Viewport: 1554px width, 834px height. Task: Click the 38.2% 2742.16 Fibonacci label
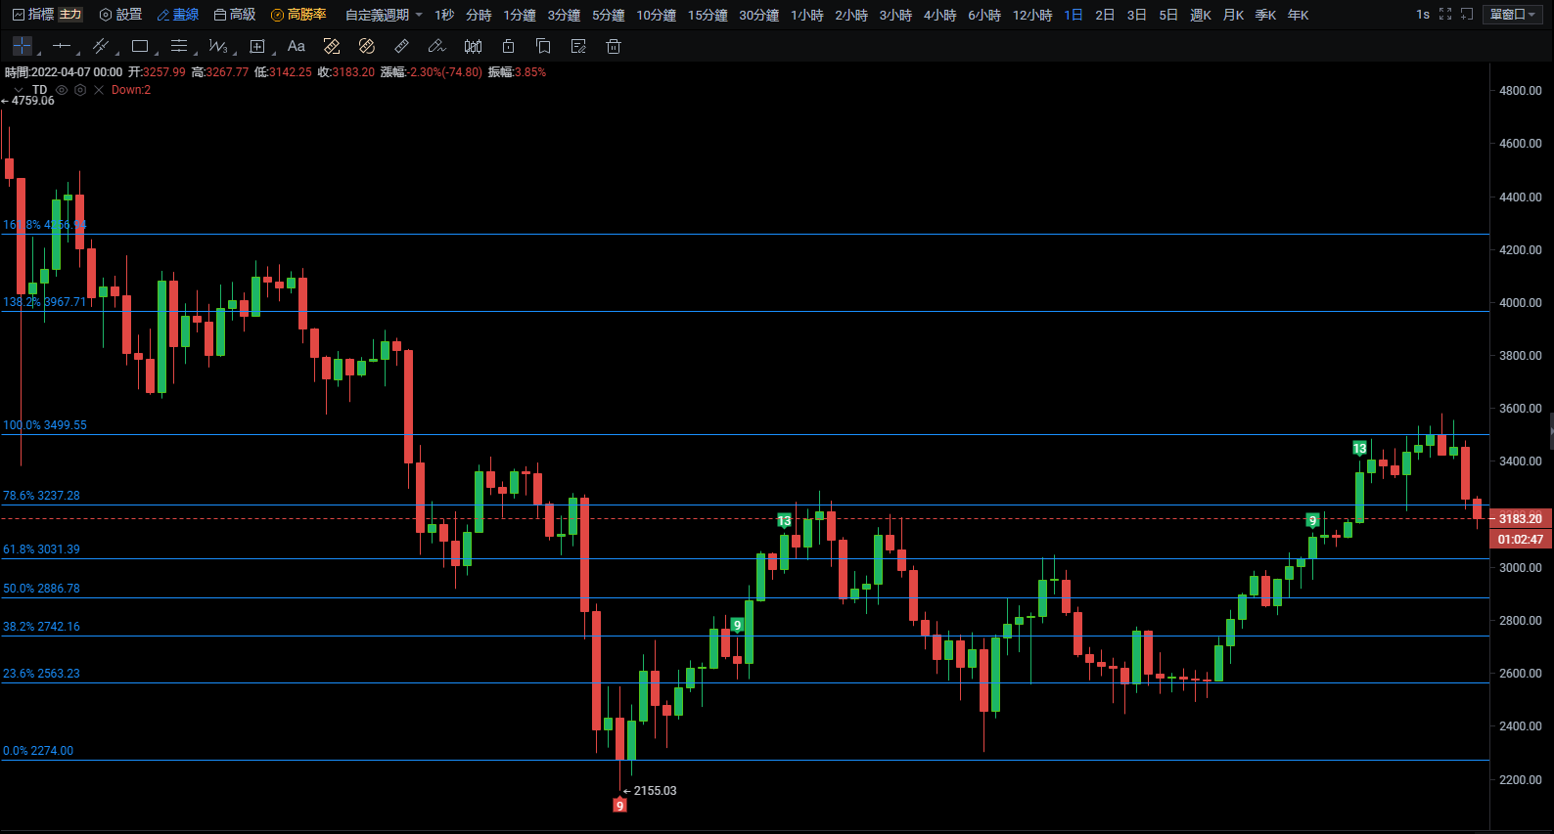click(x=41, y=627)
